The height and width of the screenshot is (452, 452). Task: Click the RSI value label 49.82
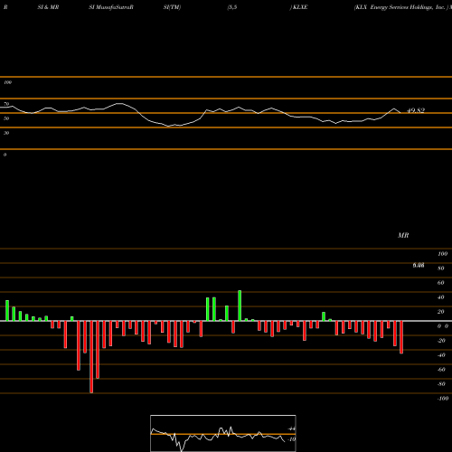coord(416,110)
